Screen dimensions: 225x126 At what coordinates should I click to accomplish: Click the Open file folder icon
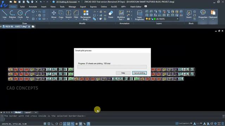pos(15,2)
